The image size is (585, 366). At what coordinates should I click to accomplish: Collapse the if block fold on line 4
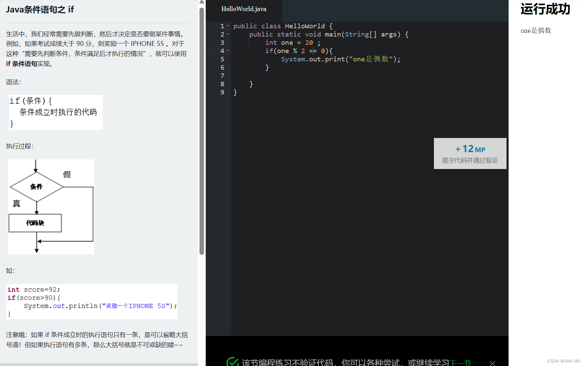tap(228, 51)
